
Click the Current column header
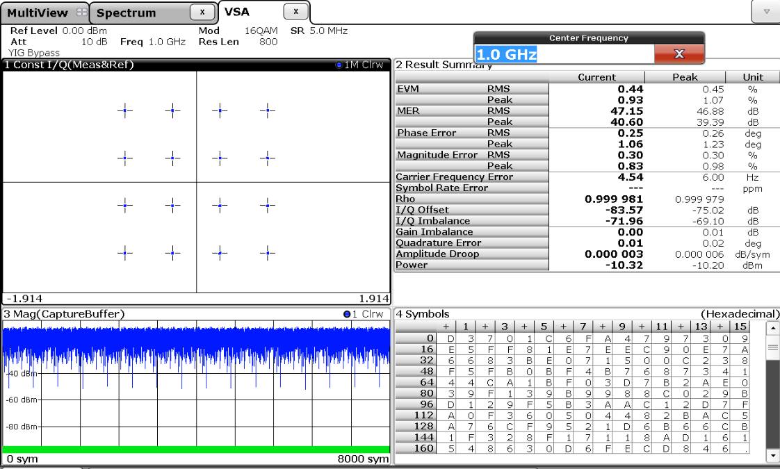click(x=596, y=77)
